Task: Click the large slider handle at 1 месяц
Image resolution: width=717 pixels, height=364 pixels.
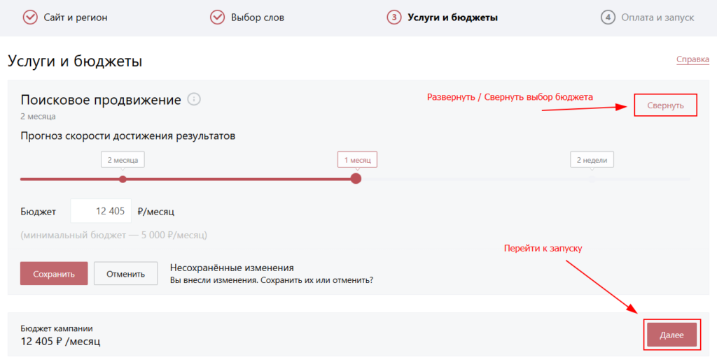Action: tap(356, 179)
